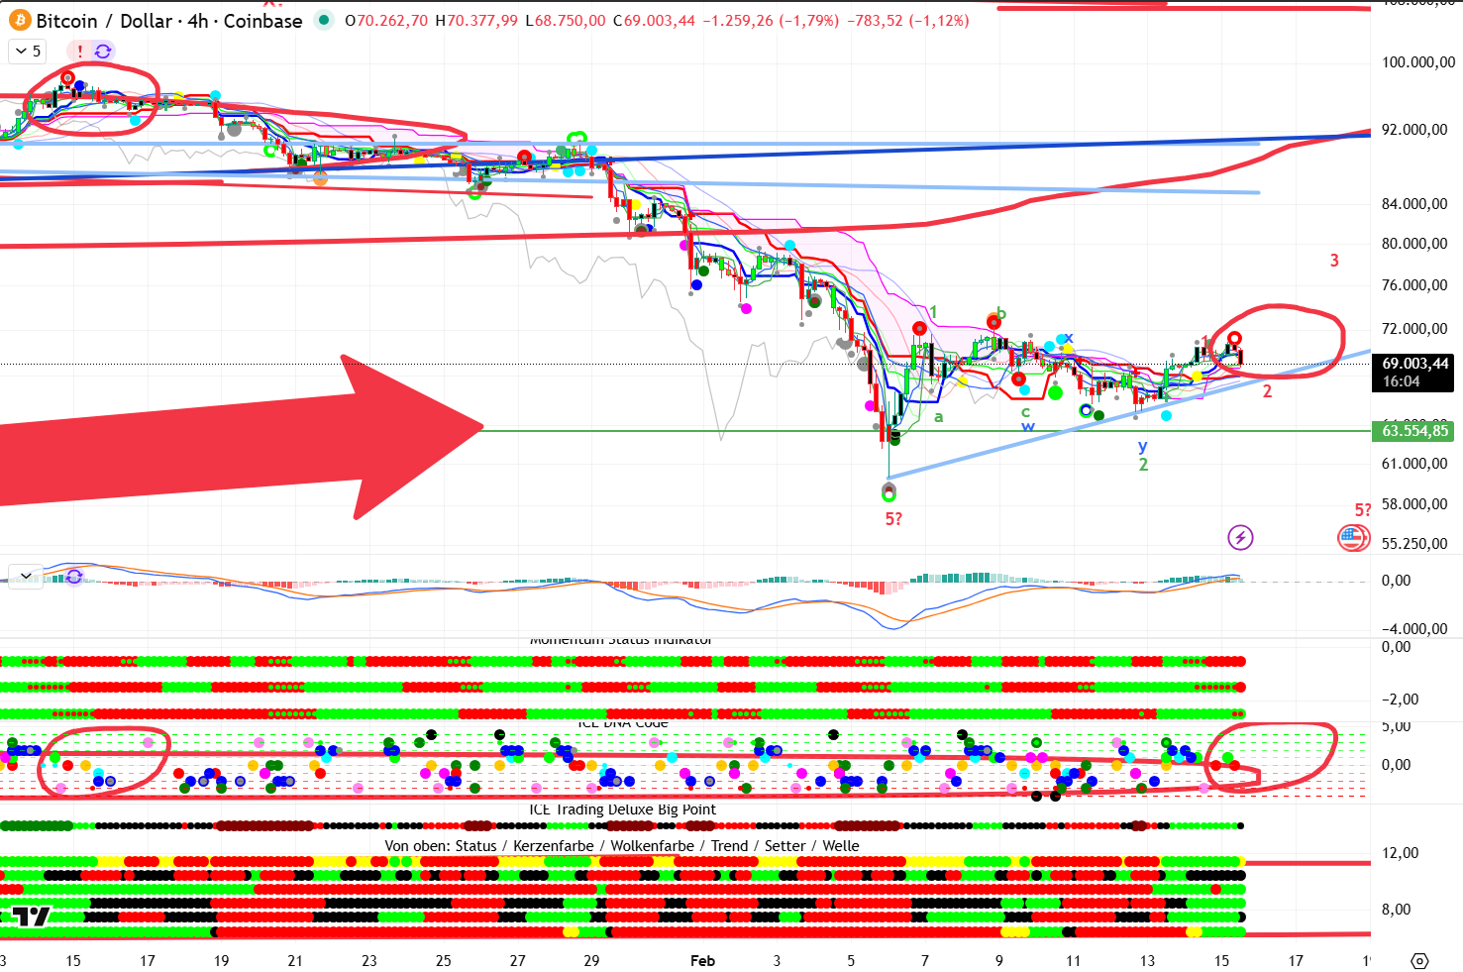The width and height of the screenshot is (1463, 972).
Task: Select the green '2' wave label below y
Action: tap(1143, 465)
